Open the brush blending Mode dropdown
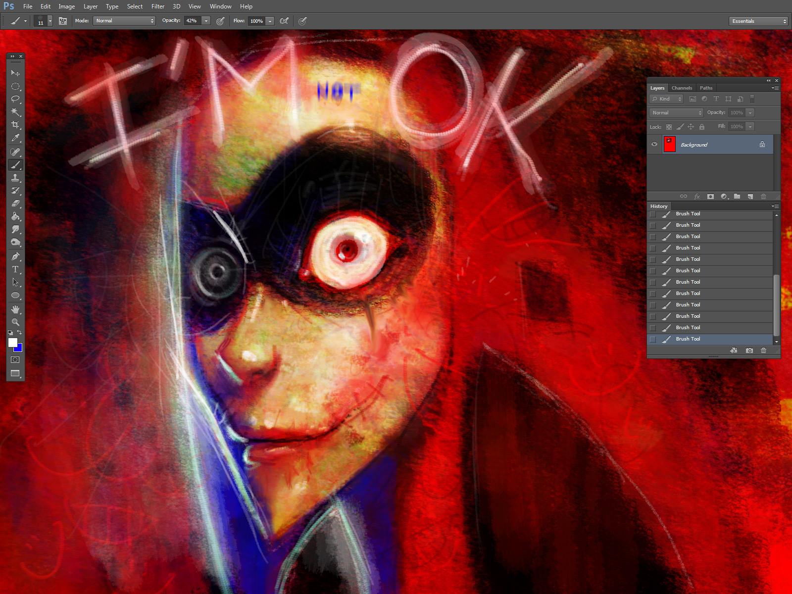The height and width of the screenshot is (594, 792). (124, 21)
